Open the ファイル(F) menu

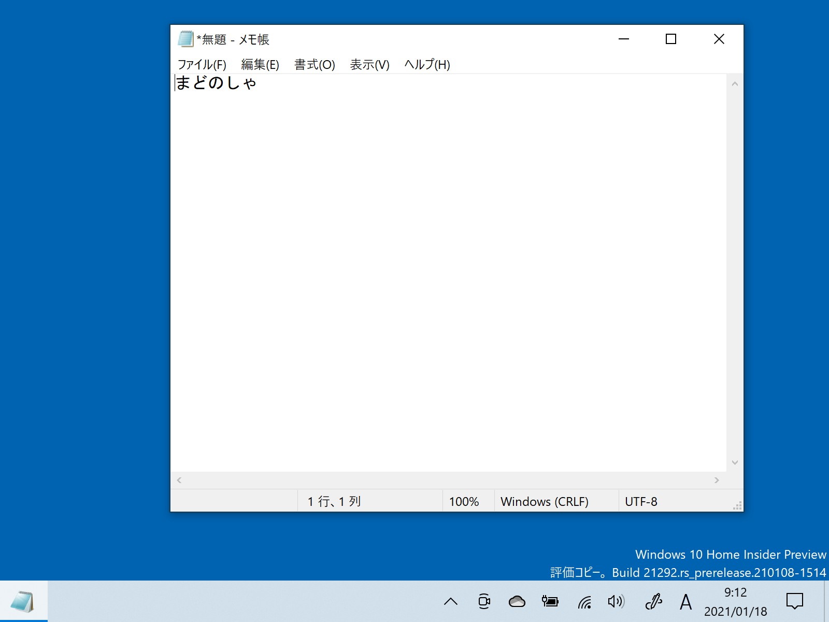[202, 65]
